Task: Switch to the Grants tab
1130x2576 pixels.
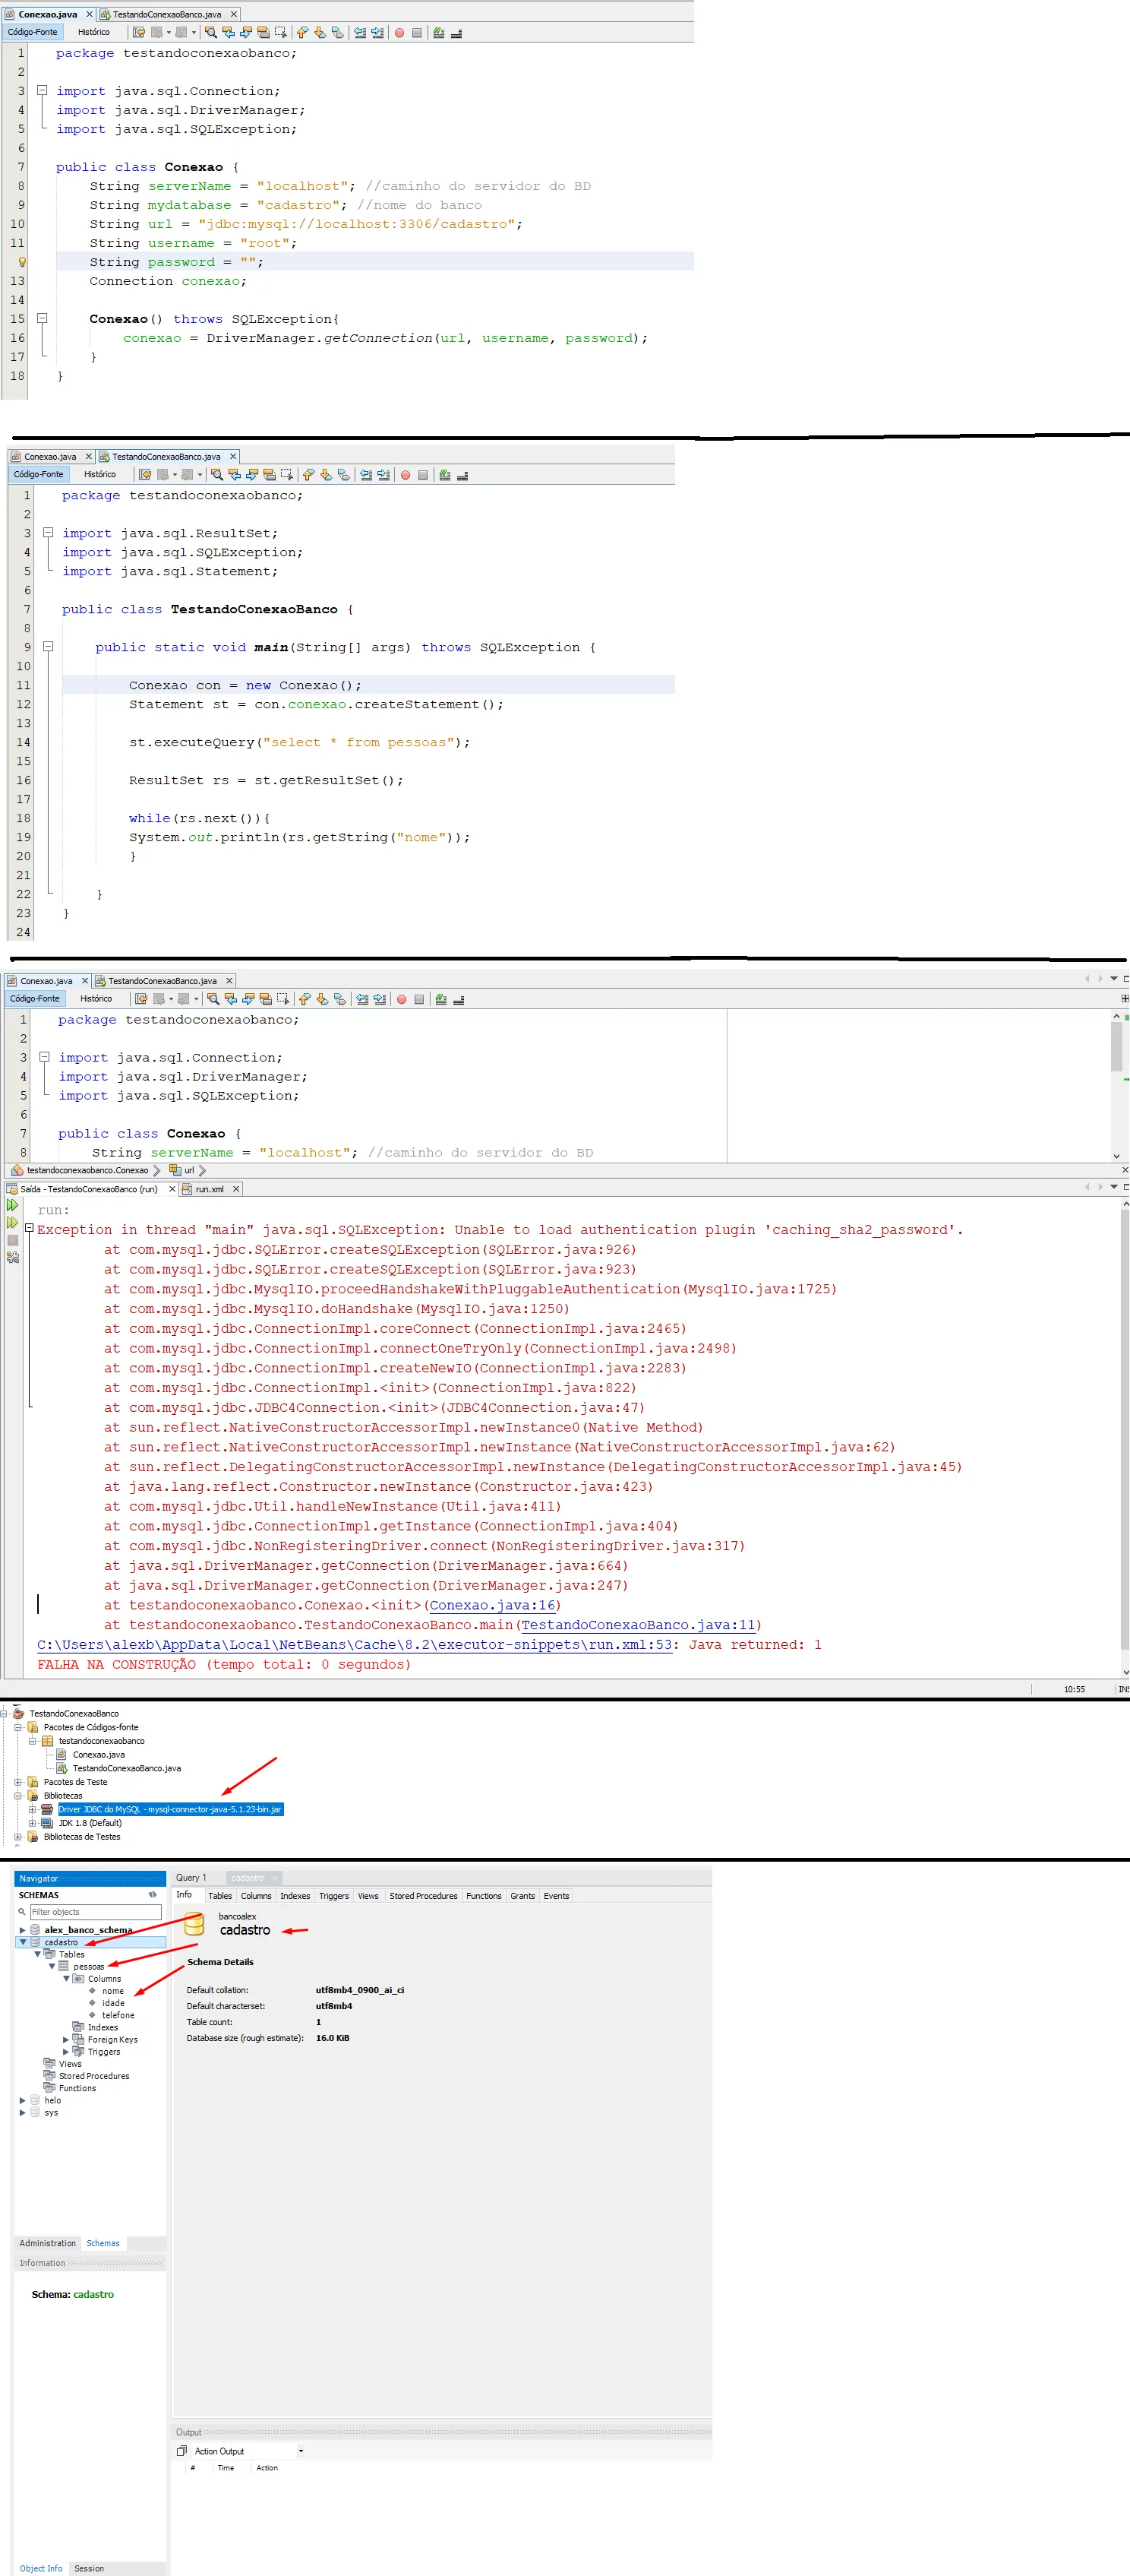Action: [x=522, y=1896]
